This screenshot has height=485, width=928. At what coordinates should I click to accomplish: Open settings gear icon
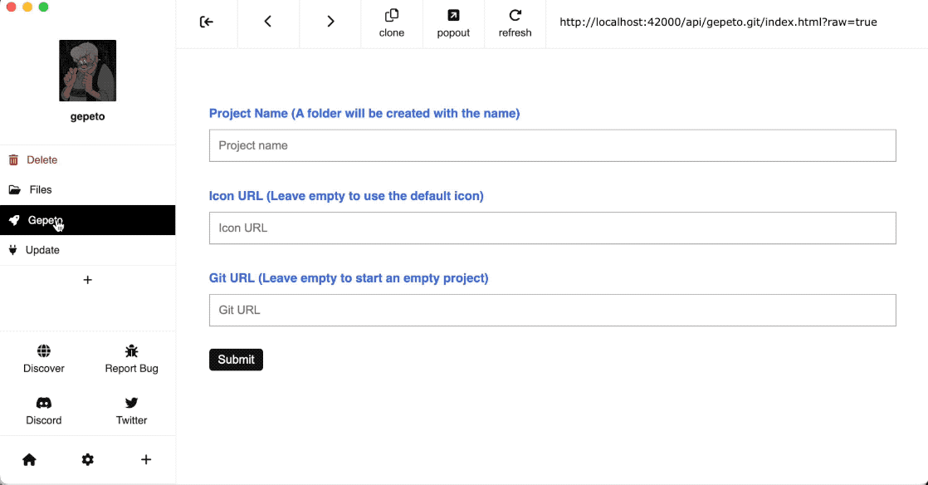88,459
